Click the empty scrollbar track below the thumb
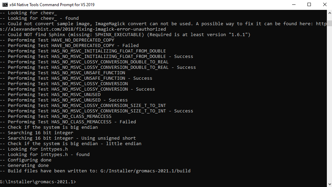Screen dimensions: 332x187 pos(330,104)
